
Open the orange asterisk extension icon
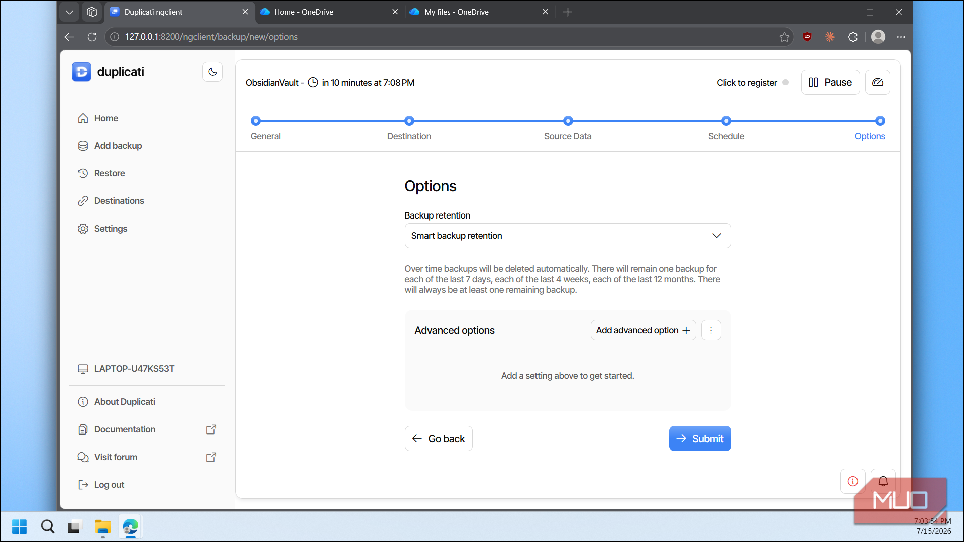pos(830,37)
